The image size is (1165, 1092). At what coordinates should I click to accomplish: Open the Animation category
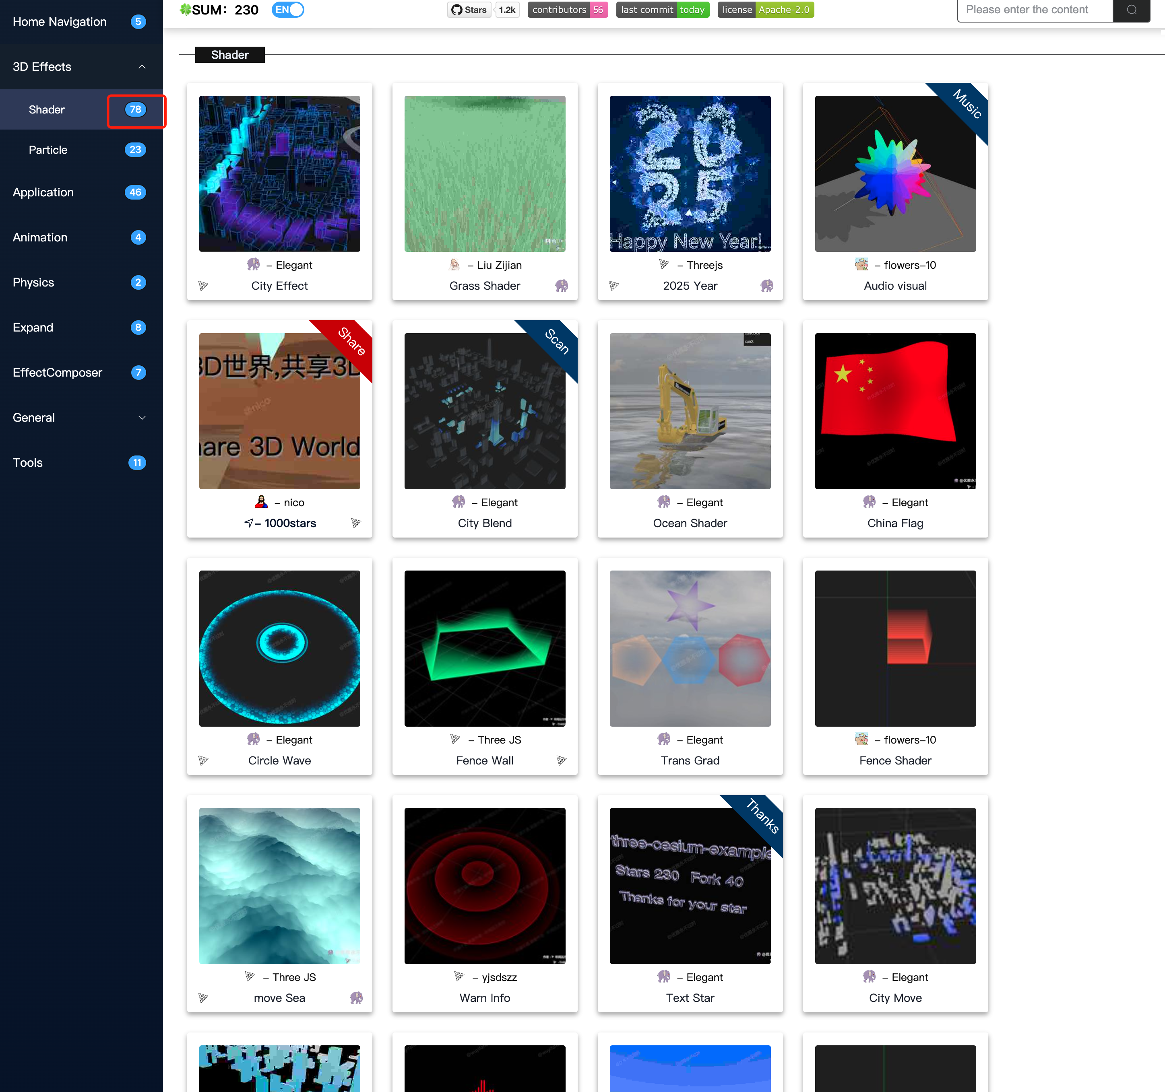tap(81, 237)
